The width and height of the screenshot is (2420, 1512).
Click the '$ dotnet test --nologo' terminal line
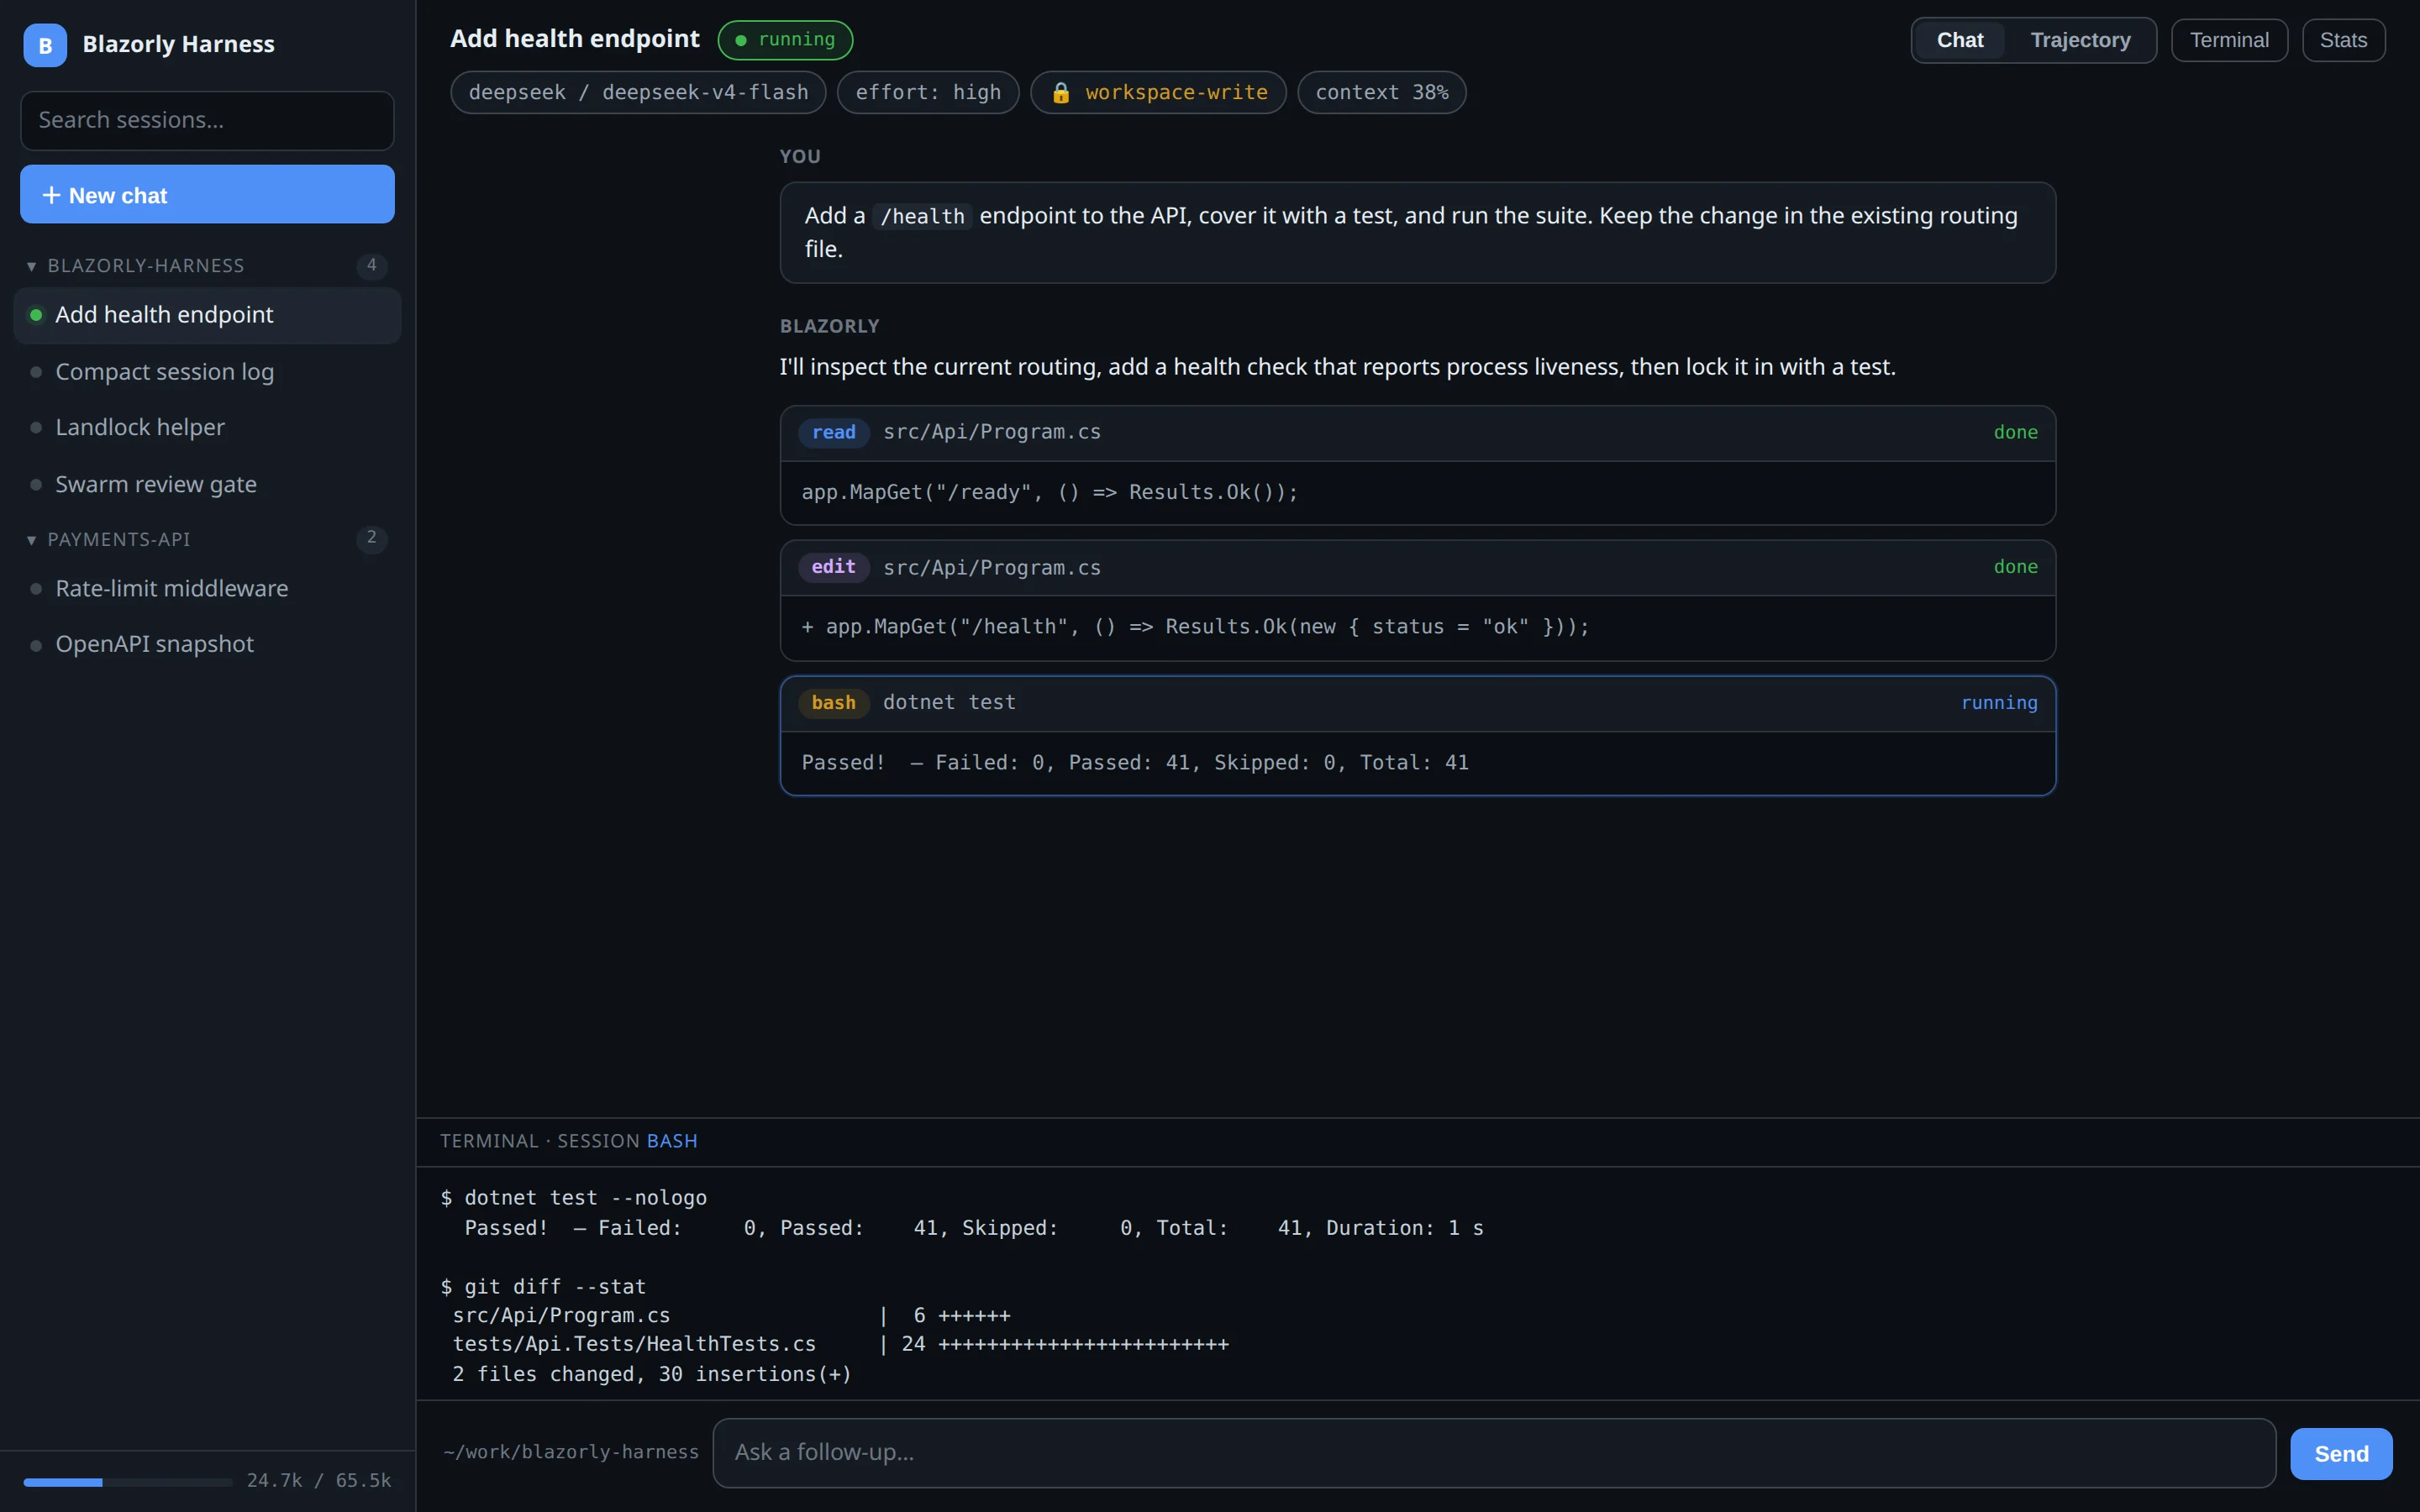(574, 1198)
